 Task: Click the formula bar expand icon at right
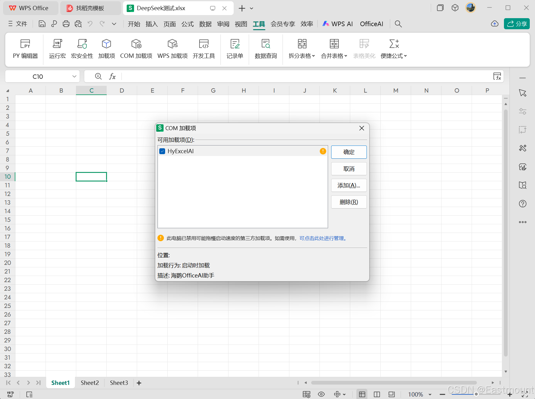coord(497,76)
